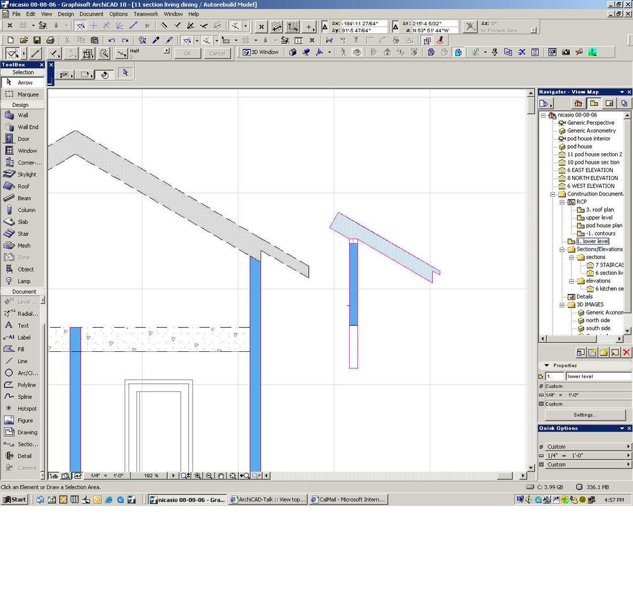Click the Save icon in toolbar
Image resolution: width=633 pixels, height=593 pixels.
(x=36, y=41)
